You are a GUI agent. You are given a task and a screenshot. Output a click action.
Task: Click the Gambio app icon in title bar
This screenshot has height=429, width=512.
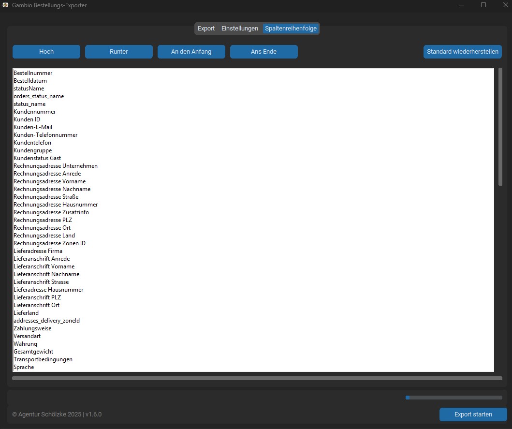pos(5,5)
